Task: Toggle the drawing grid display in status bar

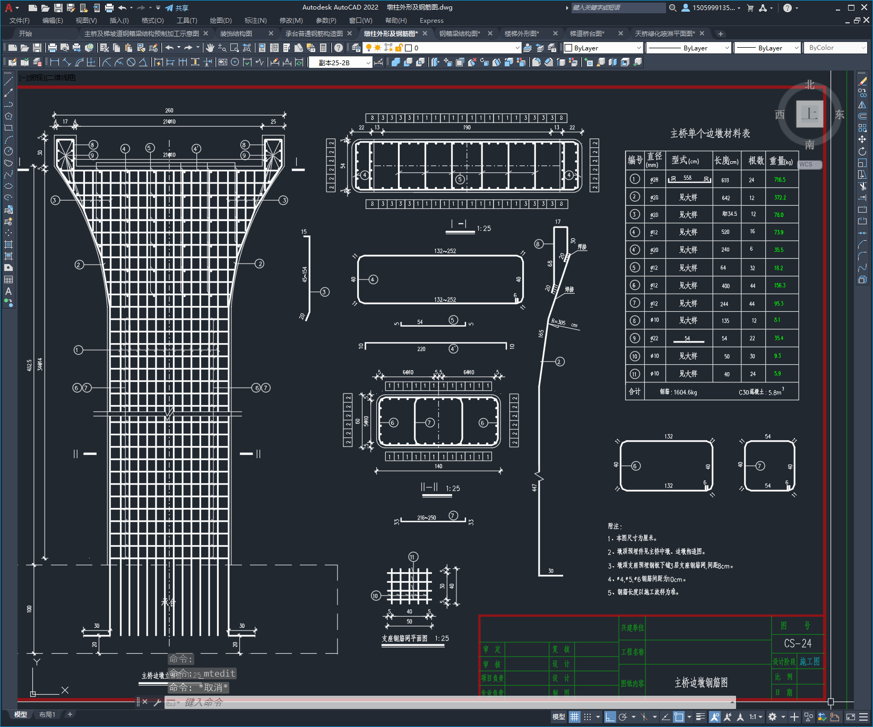Action: point(575,717)
